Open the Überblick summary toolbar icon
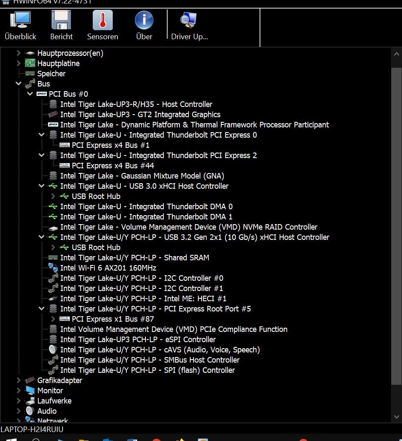Viewport: 402px width, 441px height. (x=20, y=20)
